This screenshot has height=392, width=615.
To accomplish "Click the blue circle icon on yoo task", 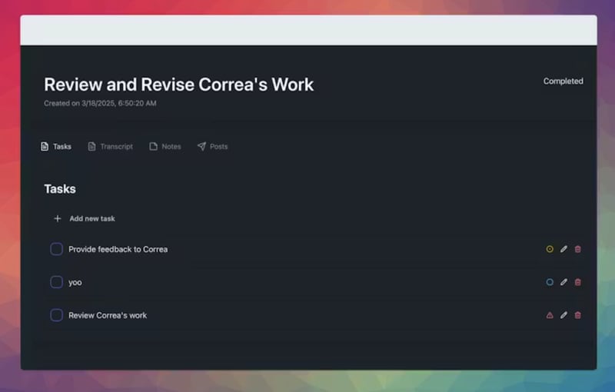I will pos(550,282).
